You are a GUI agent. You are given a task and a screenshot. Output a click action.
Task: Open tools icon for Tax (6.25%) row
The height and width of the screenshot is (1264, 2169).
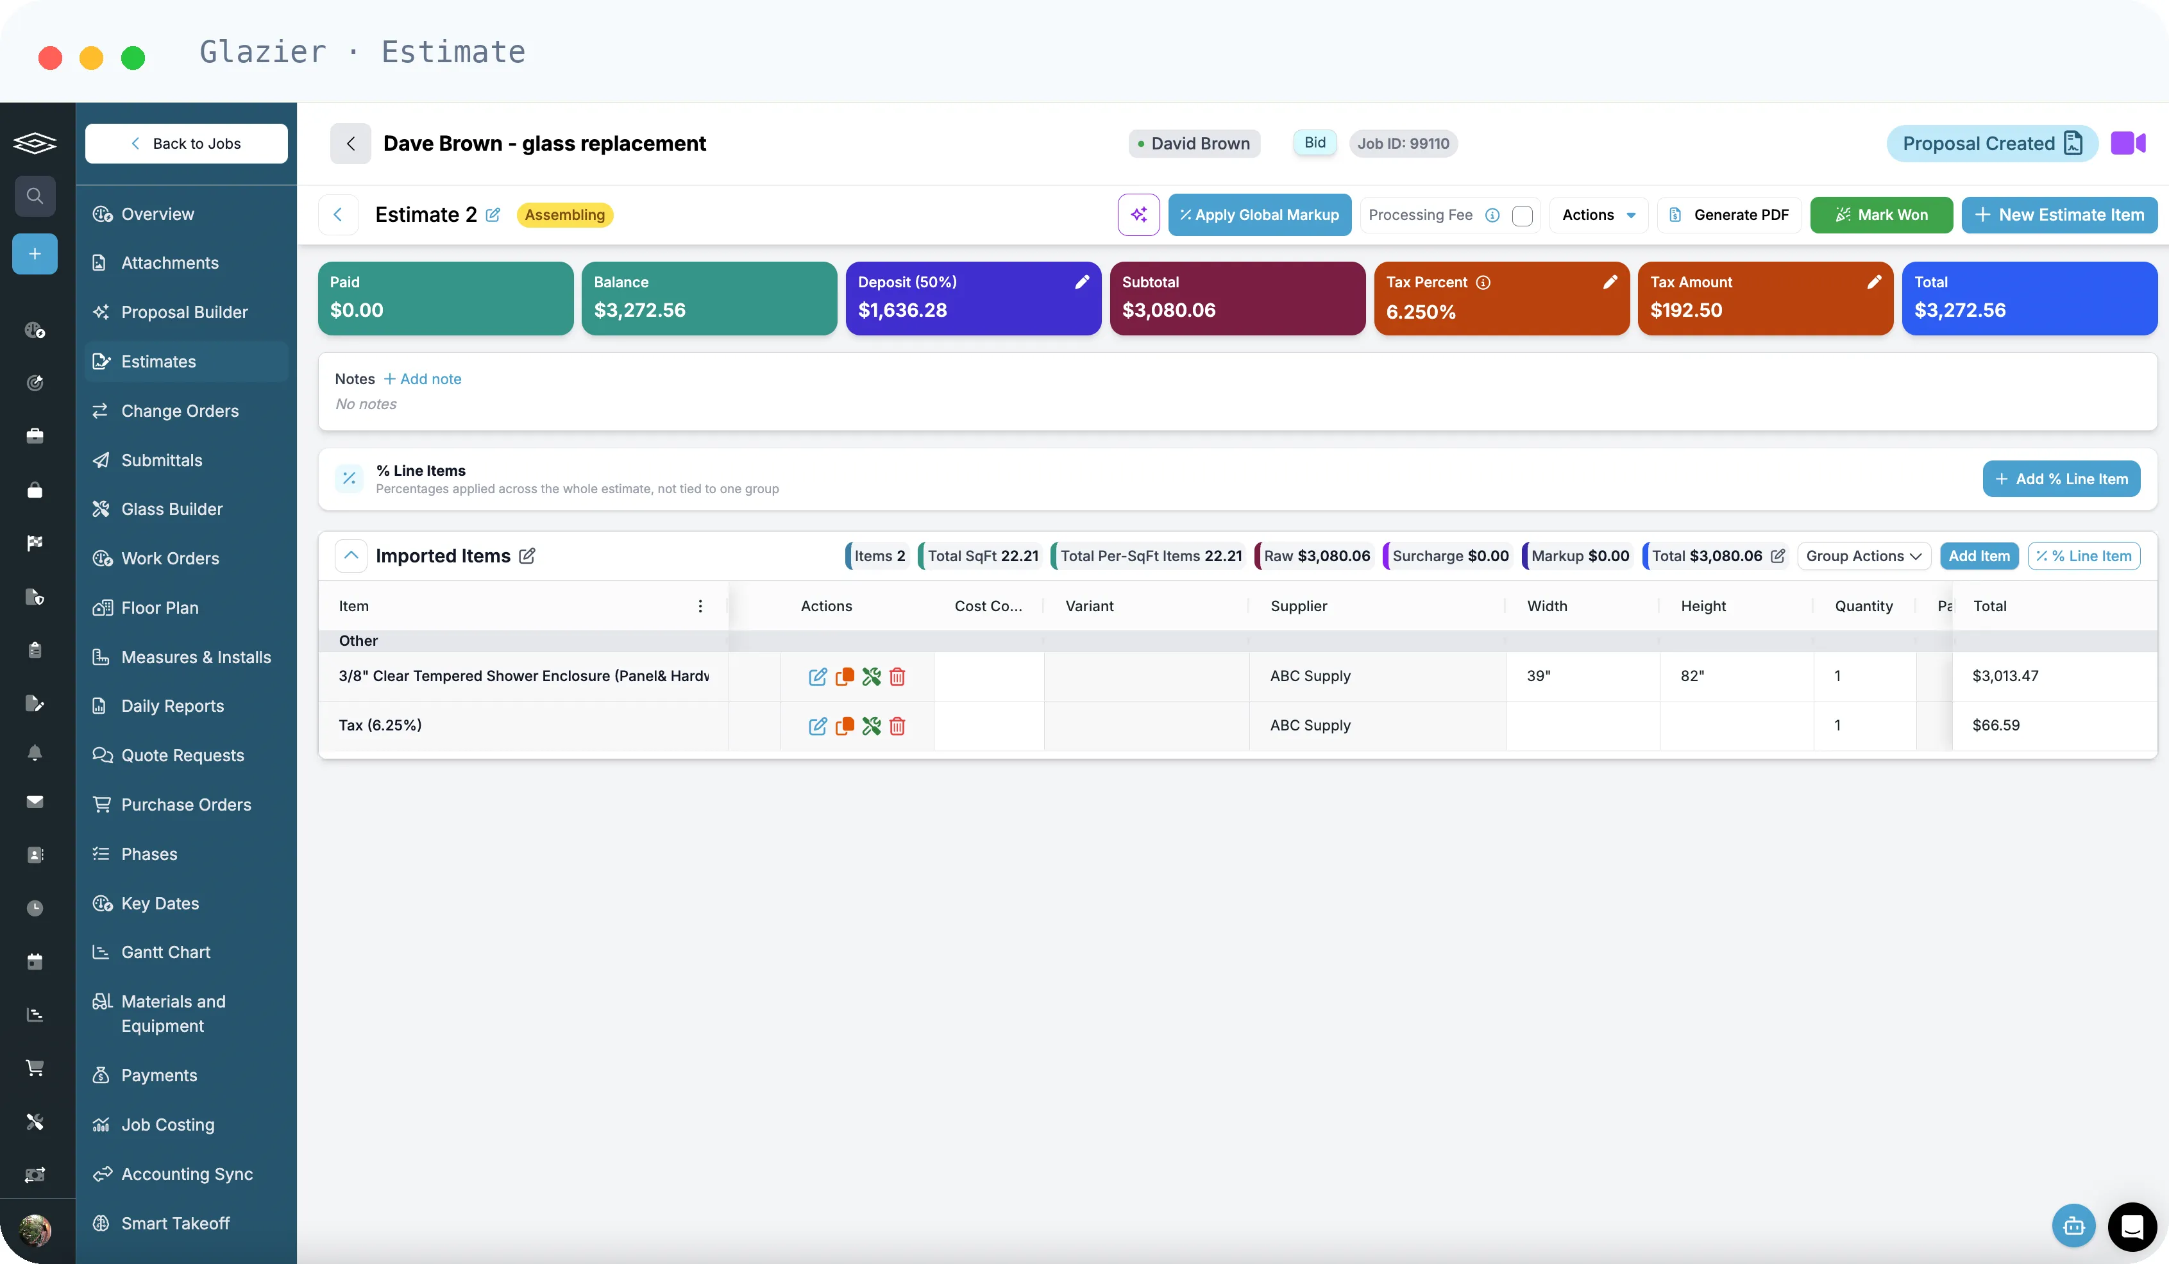coord(871,725)
